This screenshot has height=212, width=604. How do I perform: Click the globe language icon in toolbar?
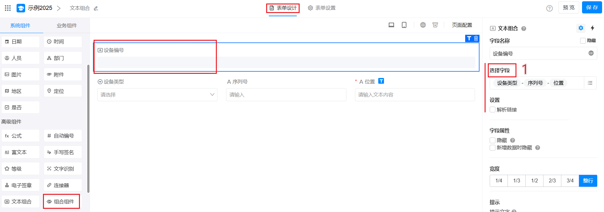point(423,25)
